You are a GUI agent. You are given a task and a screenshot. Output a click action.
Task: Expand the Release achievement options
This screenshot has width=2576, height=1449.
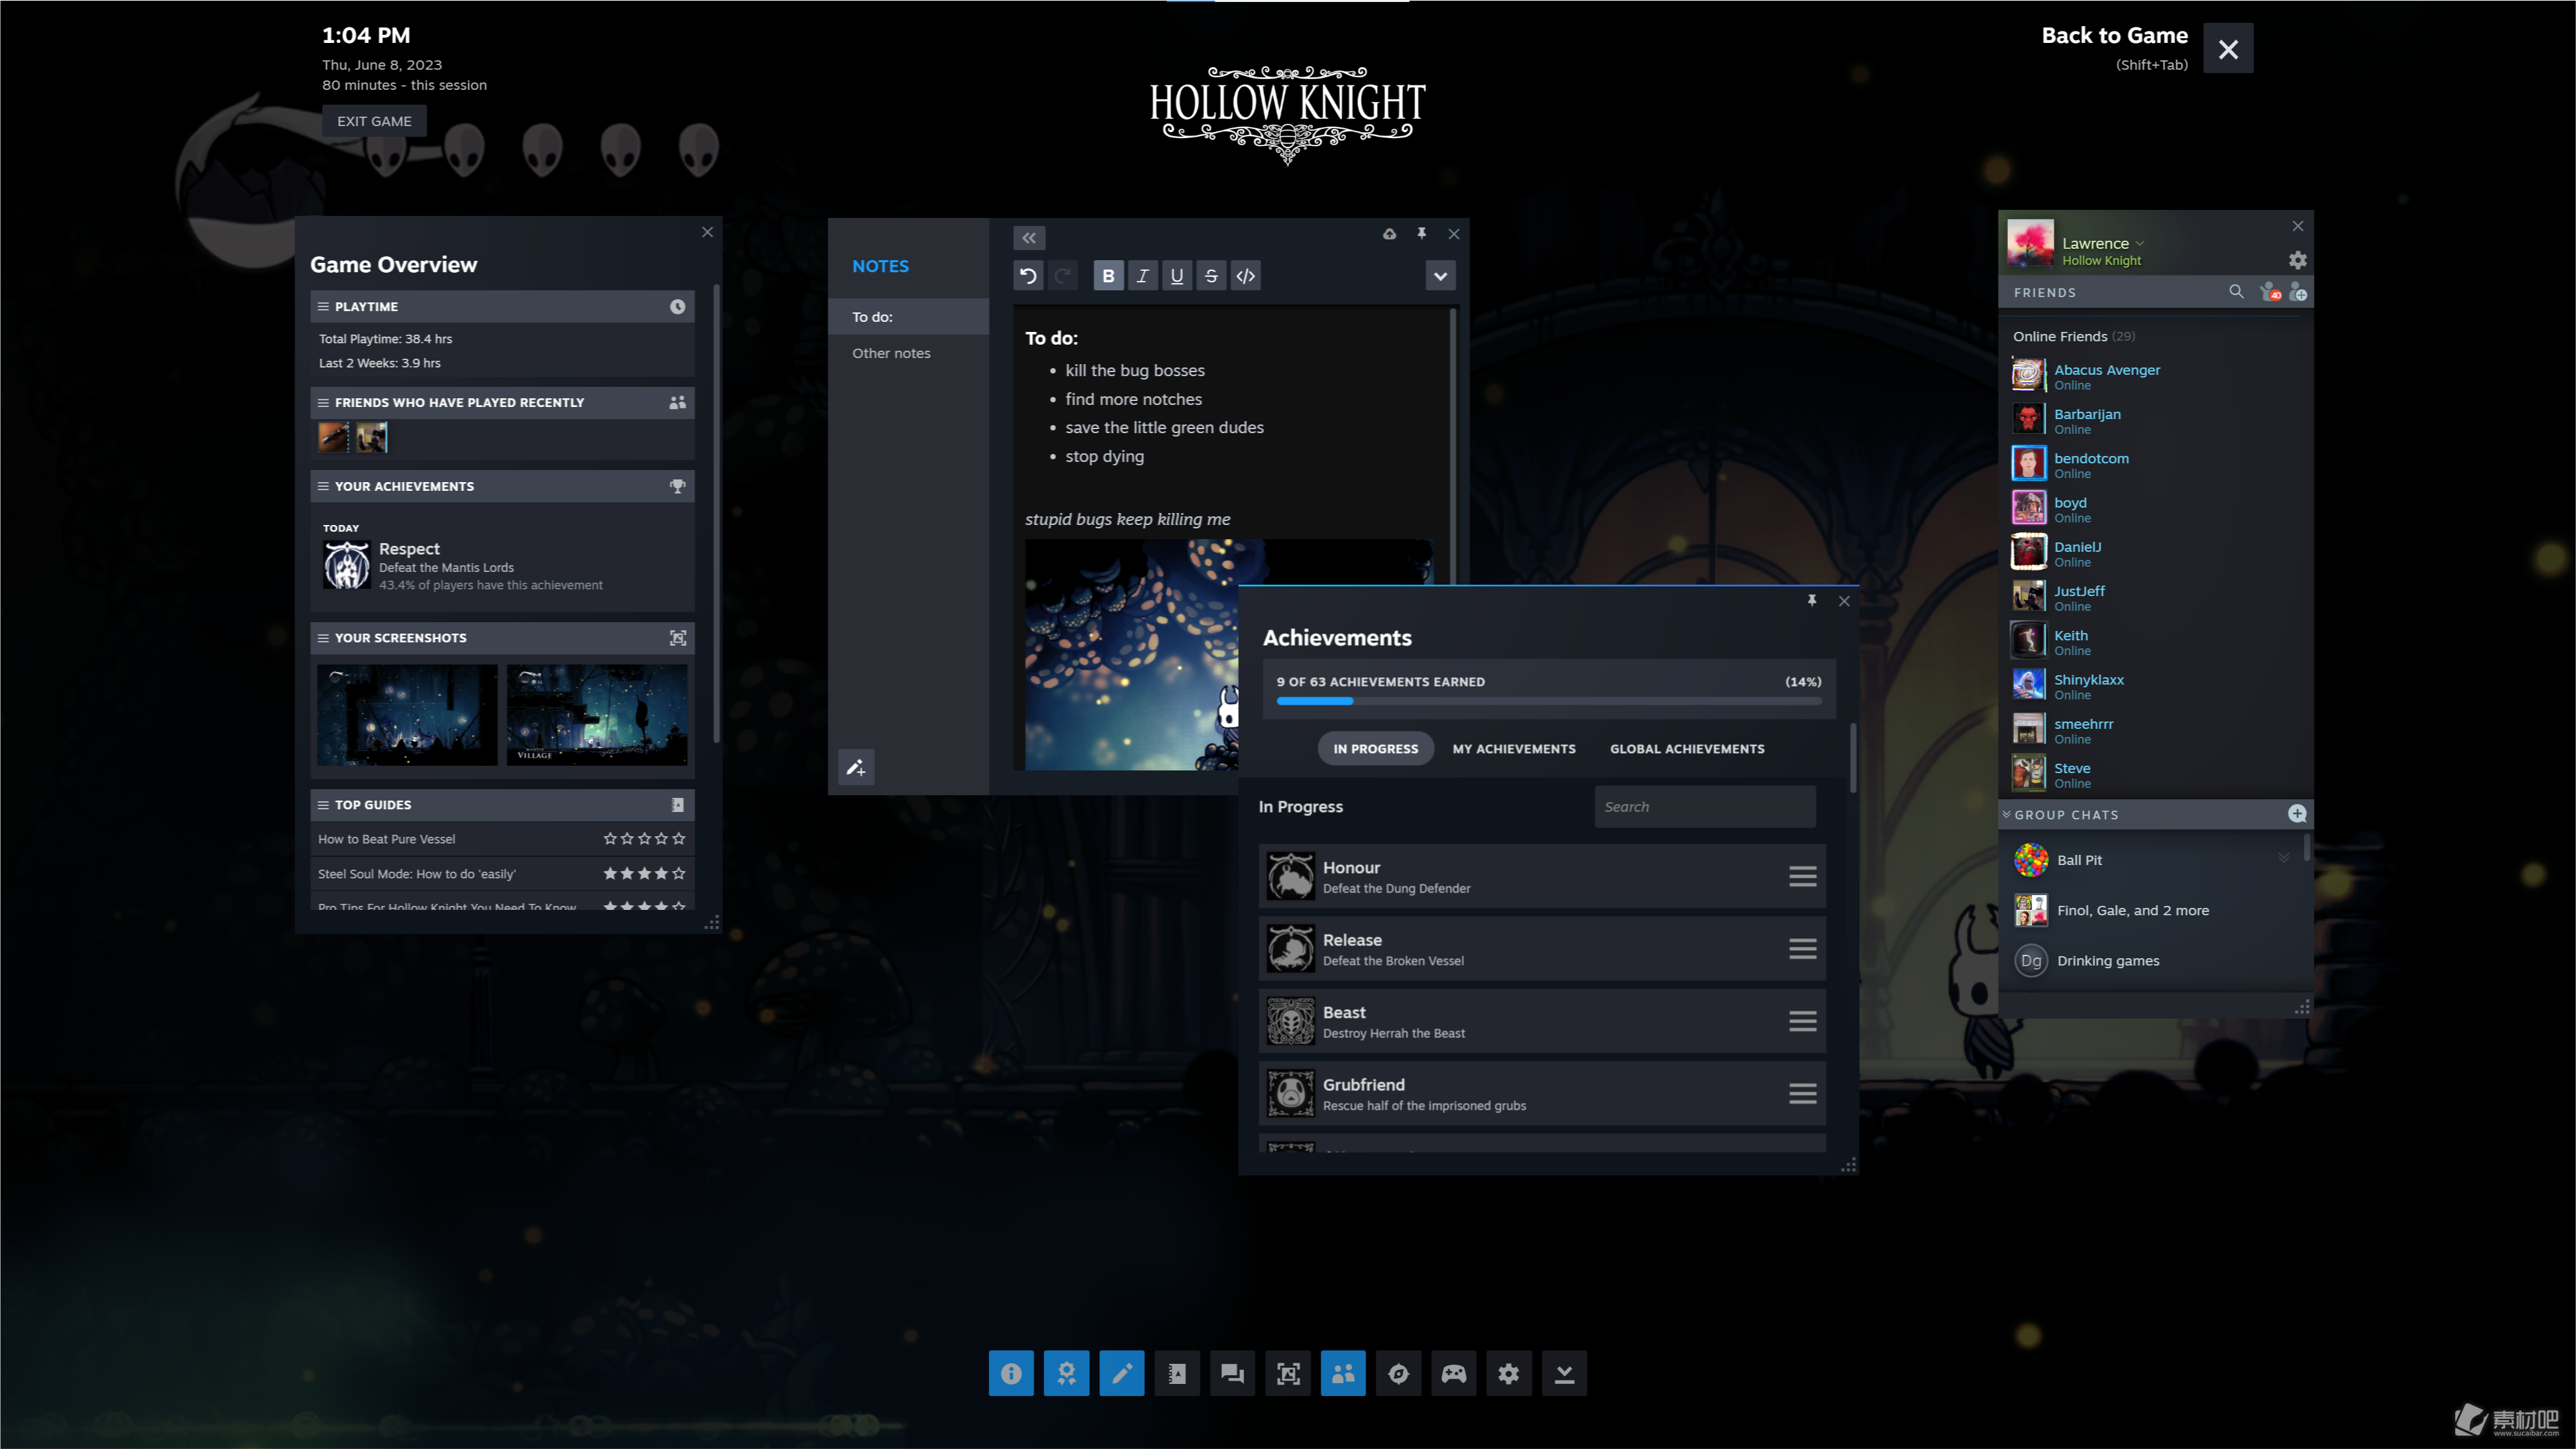[x=1803, y=948]
